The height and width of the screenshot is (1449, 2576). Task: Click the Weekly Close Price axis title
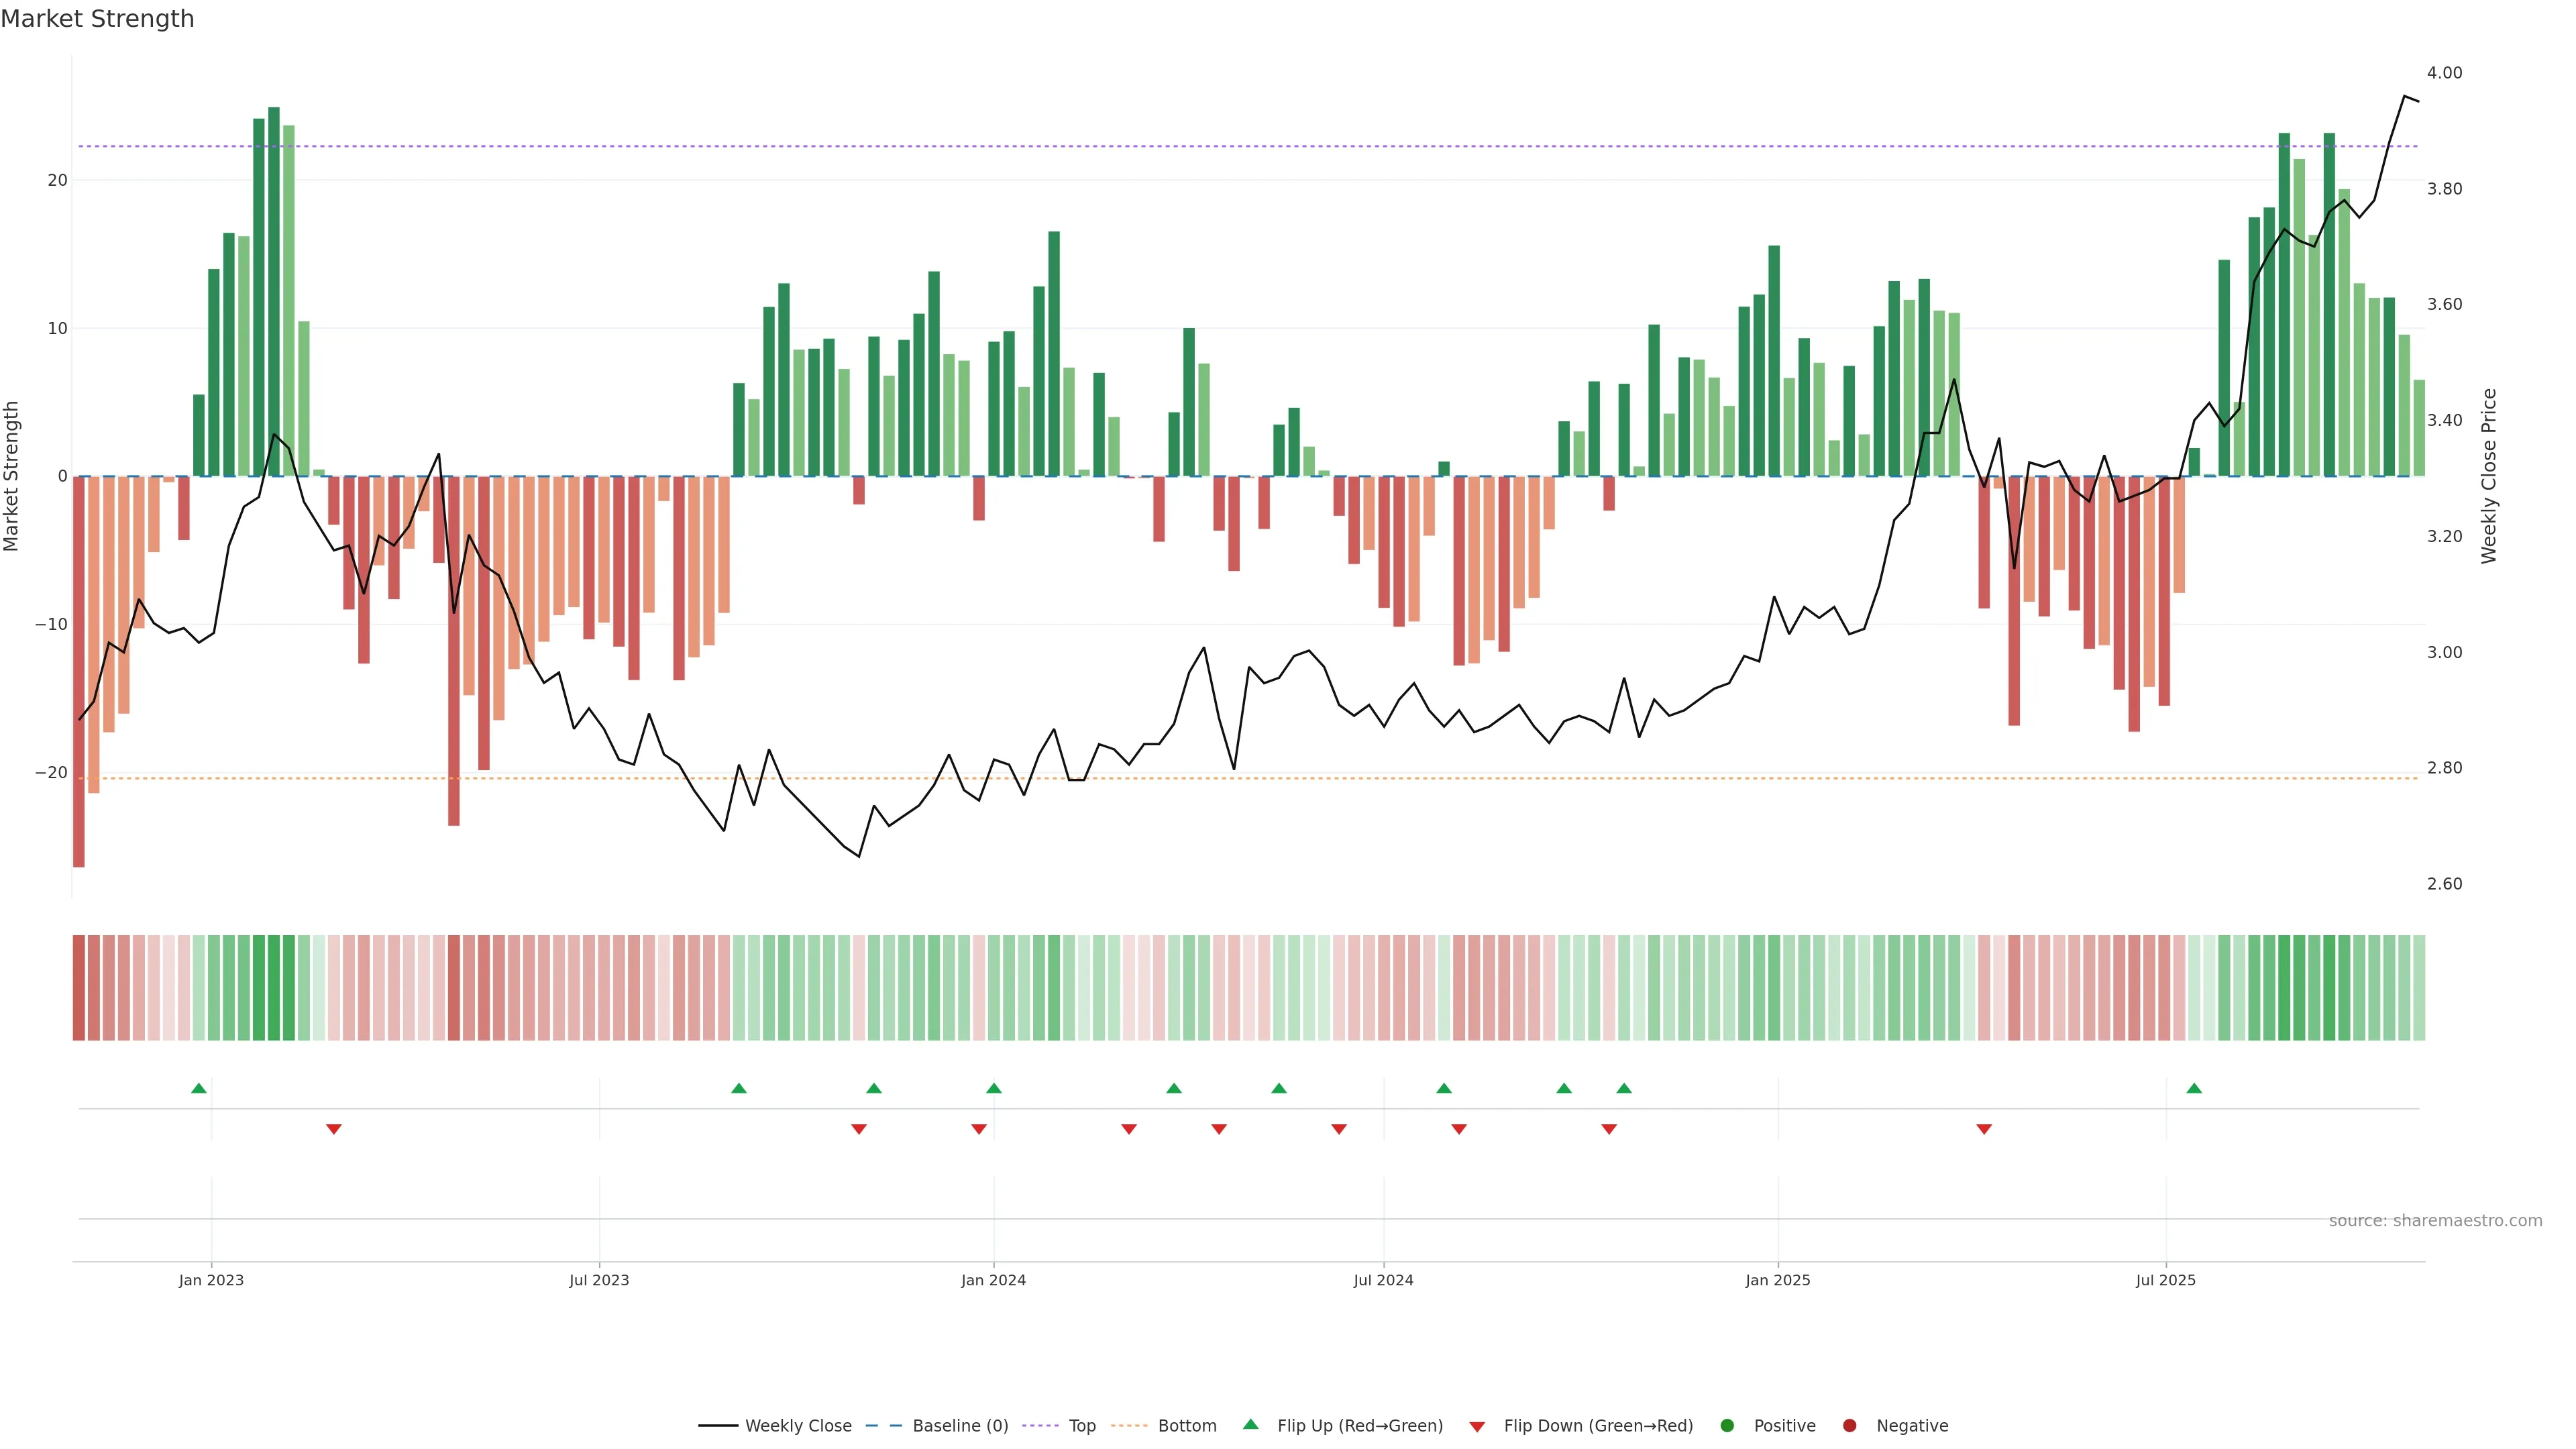[2489, 476]
